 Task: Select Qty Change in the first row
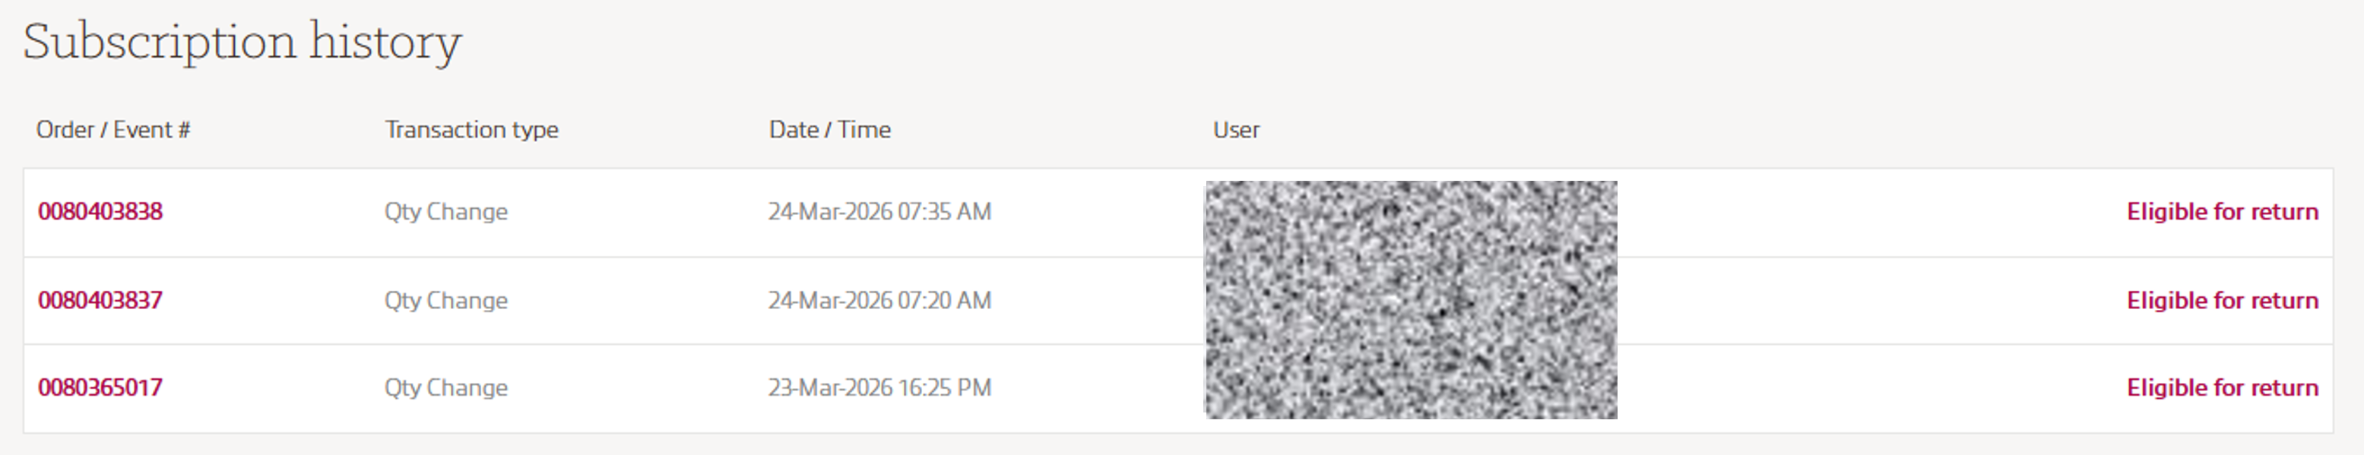click(447, 211)
